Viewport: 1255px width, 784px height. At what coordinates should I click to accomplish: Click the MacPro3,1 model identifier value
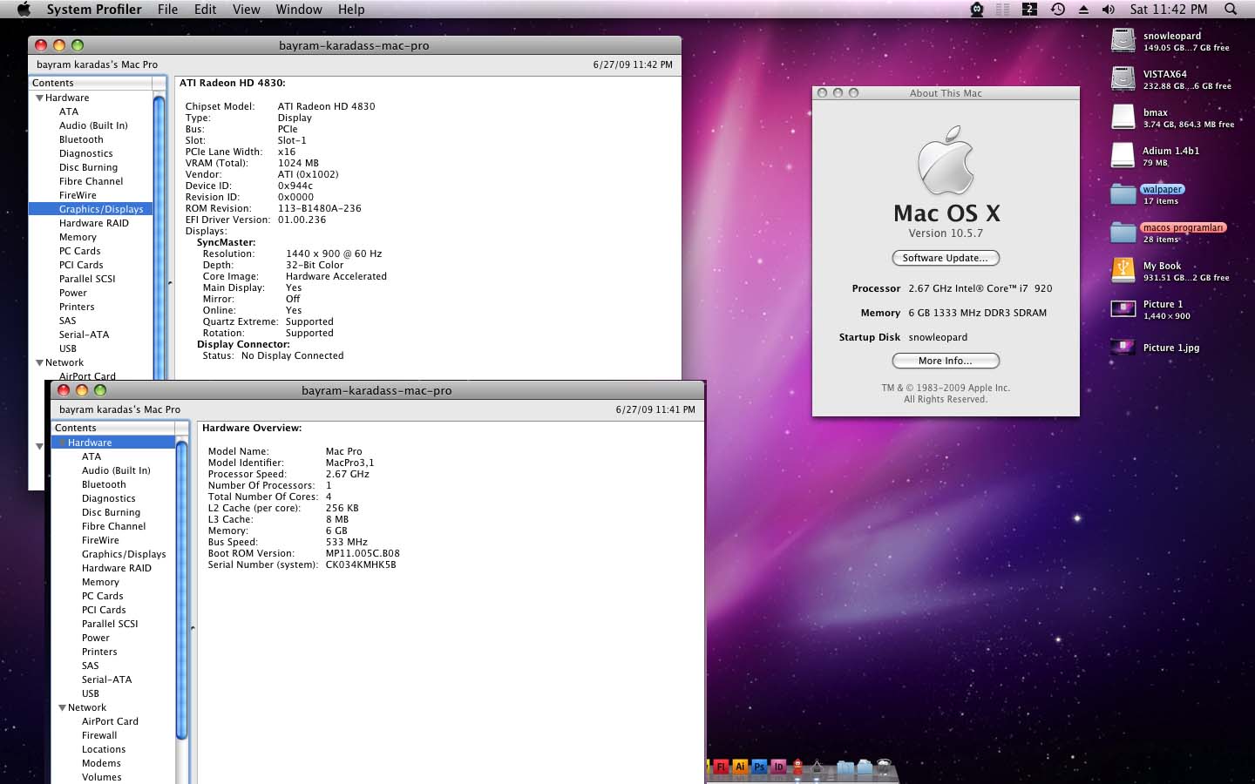pyautogui.click(x=349, y=463)
